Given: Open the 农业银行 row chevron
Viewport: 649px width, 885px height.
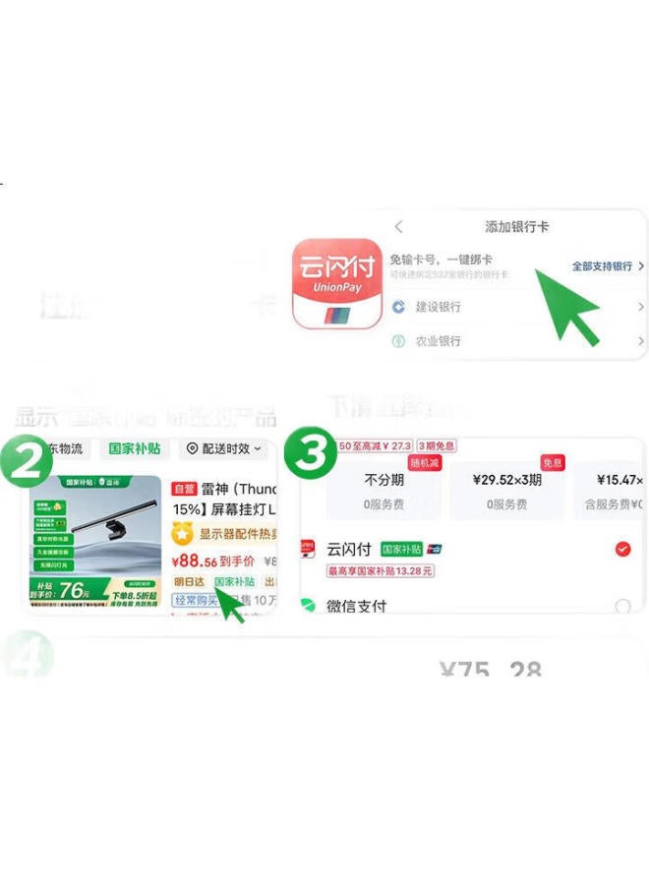Looking at the screenshot, I should coord(640,341).
